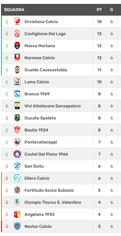Select Fortitudo Assisi Subasio team name

pyautogui.click(x=49, y=190)
